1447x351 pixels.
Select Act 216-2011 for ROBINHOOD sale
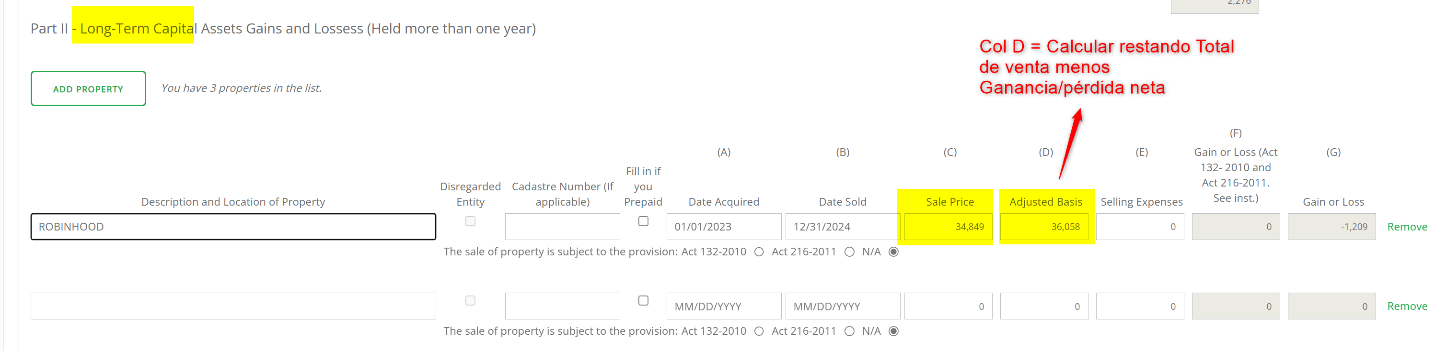(849, 252)
